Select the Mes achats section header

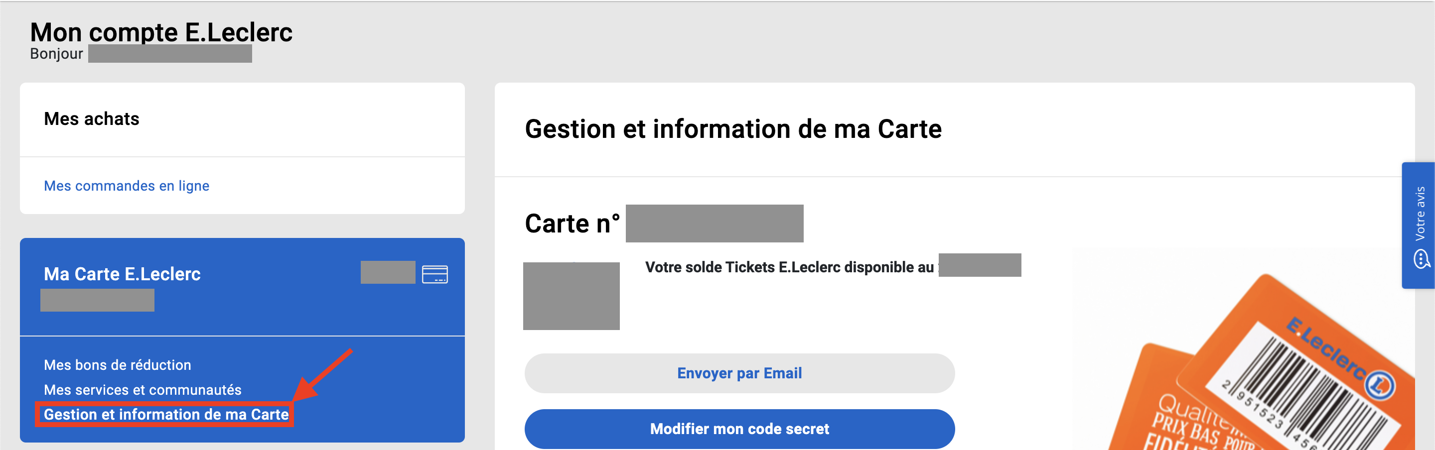[92, 119]
